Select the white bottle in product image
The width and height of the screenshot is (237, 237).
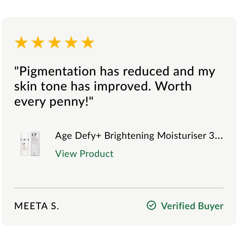pos(24,144)
